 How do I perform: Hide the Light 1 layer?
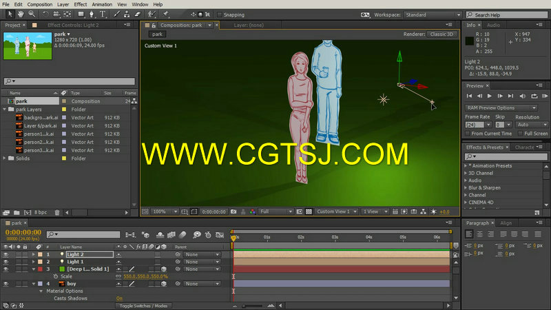click(x=6, y=262)
